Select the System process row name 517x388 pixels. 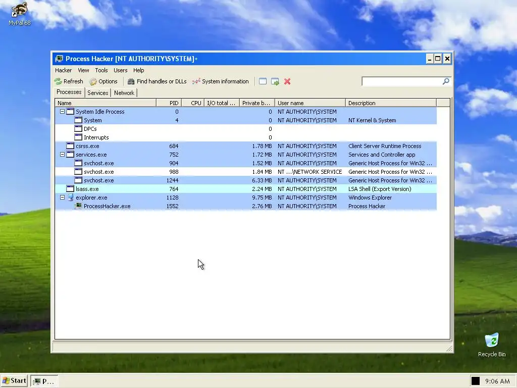pos(93,120)
